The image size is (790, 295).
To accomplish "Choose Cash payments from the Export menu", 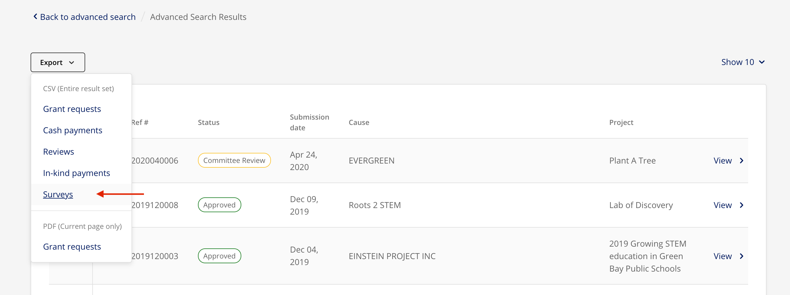I will (72, 130).
